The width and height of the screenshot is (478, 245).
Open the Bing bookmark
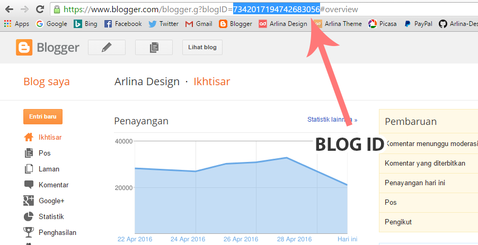[x=86, y=24]
